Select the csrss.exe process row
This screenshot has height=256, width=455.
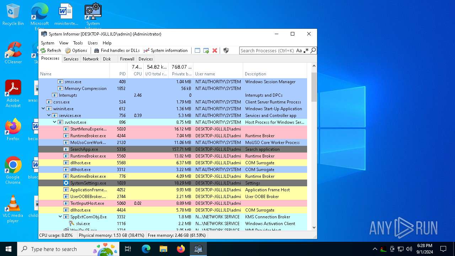(173, 102)
